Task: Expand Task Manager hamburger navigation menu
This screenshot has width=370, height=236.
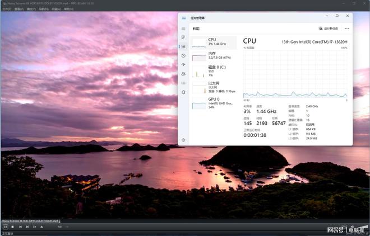Action: pyautogui.click(x=183, y=28)
